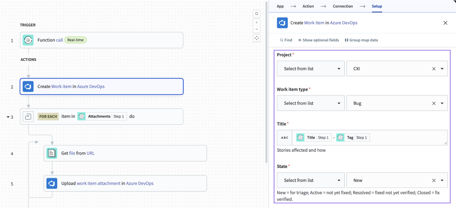
Task: Go to the Action tab
Action: pos(308,6)
